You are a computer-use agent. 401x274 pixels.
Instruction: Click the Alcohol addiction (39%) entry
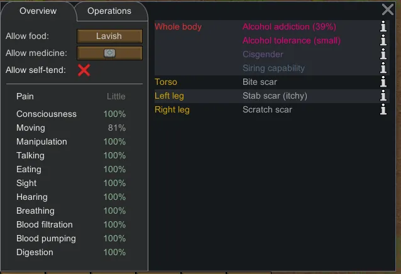(289, 27)
